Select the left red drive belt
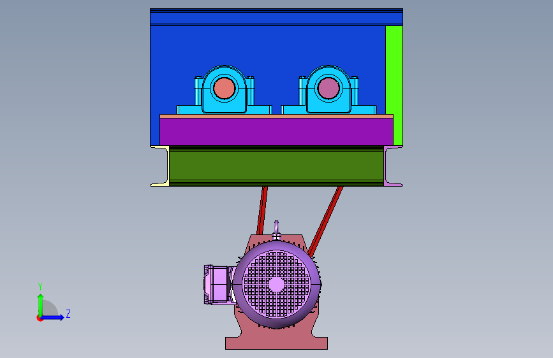This screenshot has height=358, width=553. pos(262,210)
